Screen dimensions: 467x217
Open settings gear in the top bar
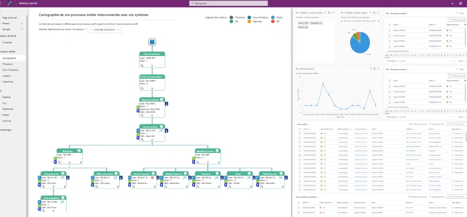461,3
